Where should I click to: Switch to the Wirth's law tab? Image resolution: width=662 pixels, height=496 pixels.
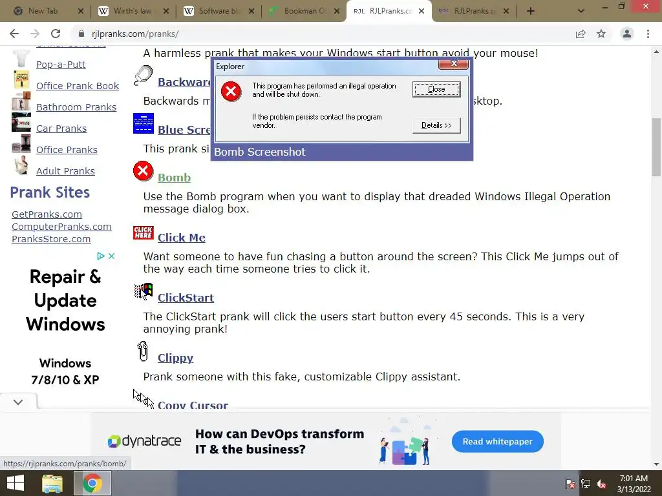coord(133,11)
